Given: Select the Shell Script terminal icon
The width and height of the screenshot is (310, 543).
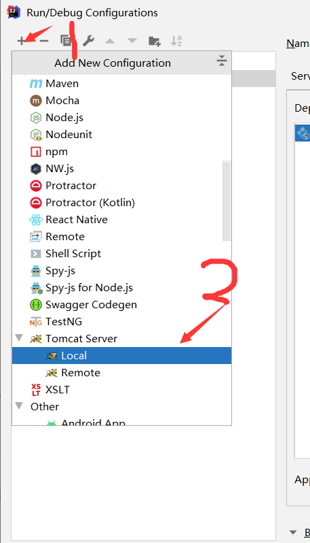Looking at the screenshot, I should pyautogui.click(x=35, y=254).
